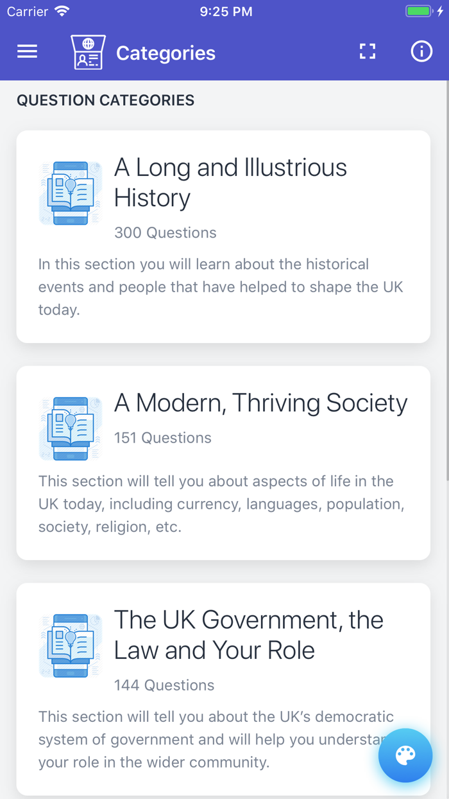
Task: Open the info icon in the toolbar
Action: click(421, 51)
